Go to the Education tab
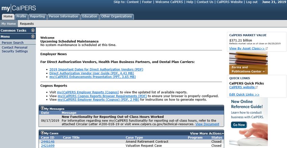The height and width of the screenshot is (148, 287). pyautogui.click(x=90, y=17)
